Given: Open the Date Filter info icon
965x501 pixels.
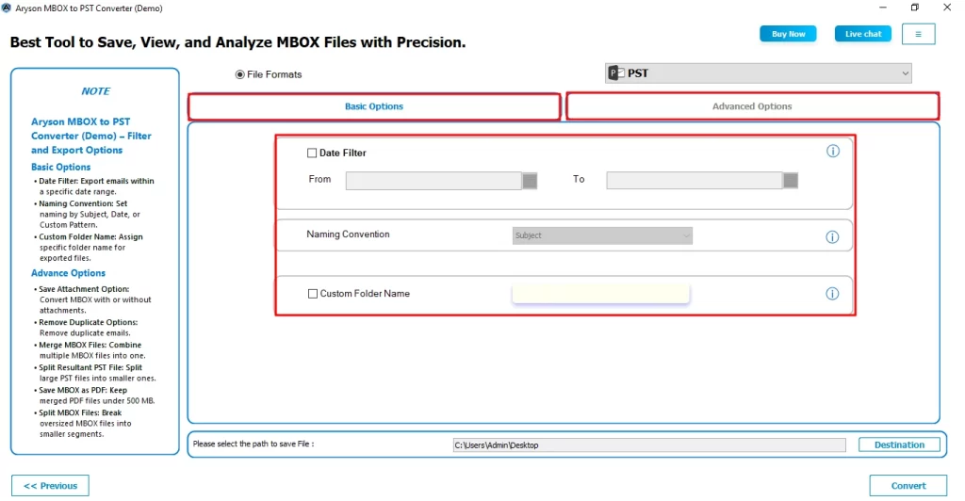Looking at the screenshot, I should (x=833, y=152).
